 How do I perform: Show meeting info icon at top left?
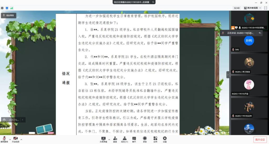pyautogui.click(x=2, y=8)
